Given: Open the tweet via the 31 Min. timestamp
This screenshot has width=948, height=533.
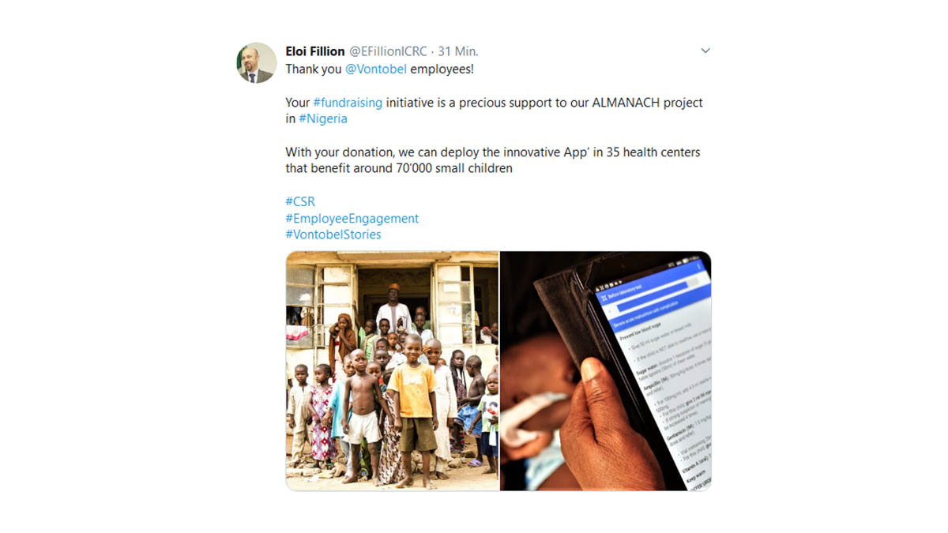Looking at the screenshot, I should click(458, 51).
